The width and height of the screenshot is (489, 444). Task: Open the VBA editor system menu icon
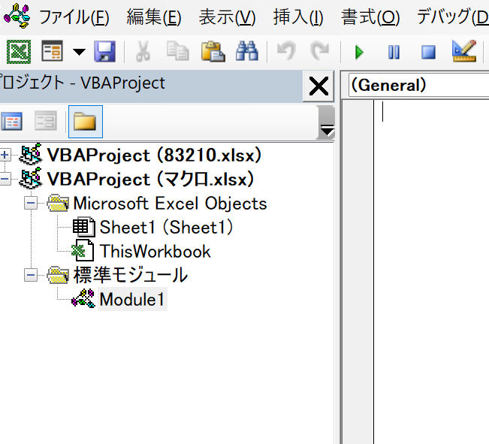point(17,16)
